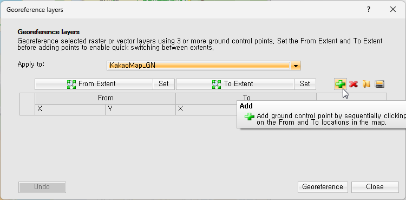Click the green plus Add control point icon
The width and height of the screenshot is (406, 200).
pos(340,84)
